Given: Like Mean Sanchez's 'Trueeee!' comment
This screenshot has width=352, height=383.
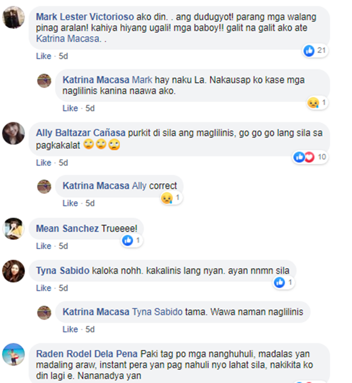Looking at the screenshot, I should click(44, 246).
